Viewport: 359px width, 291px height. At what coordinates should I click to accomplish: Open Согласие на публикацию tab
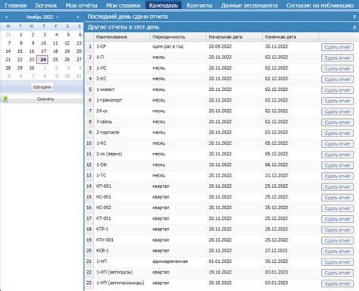[320, 5]
